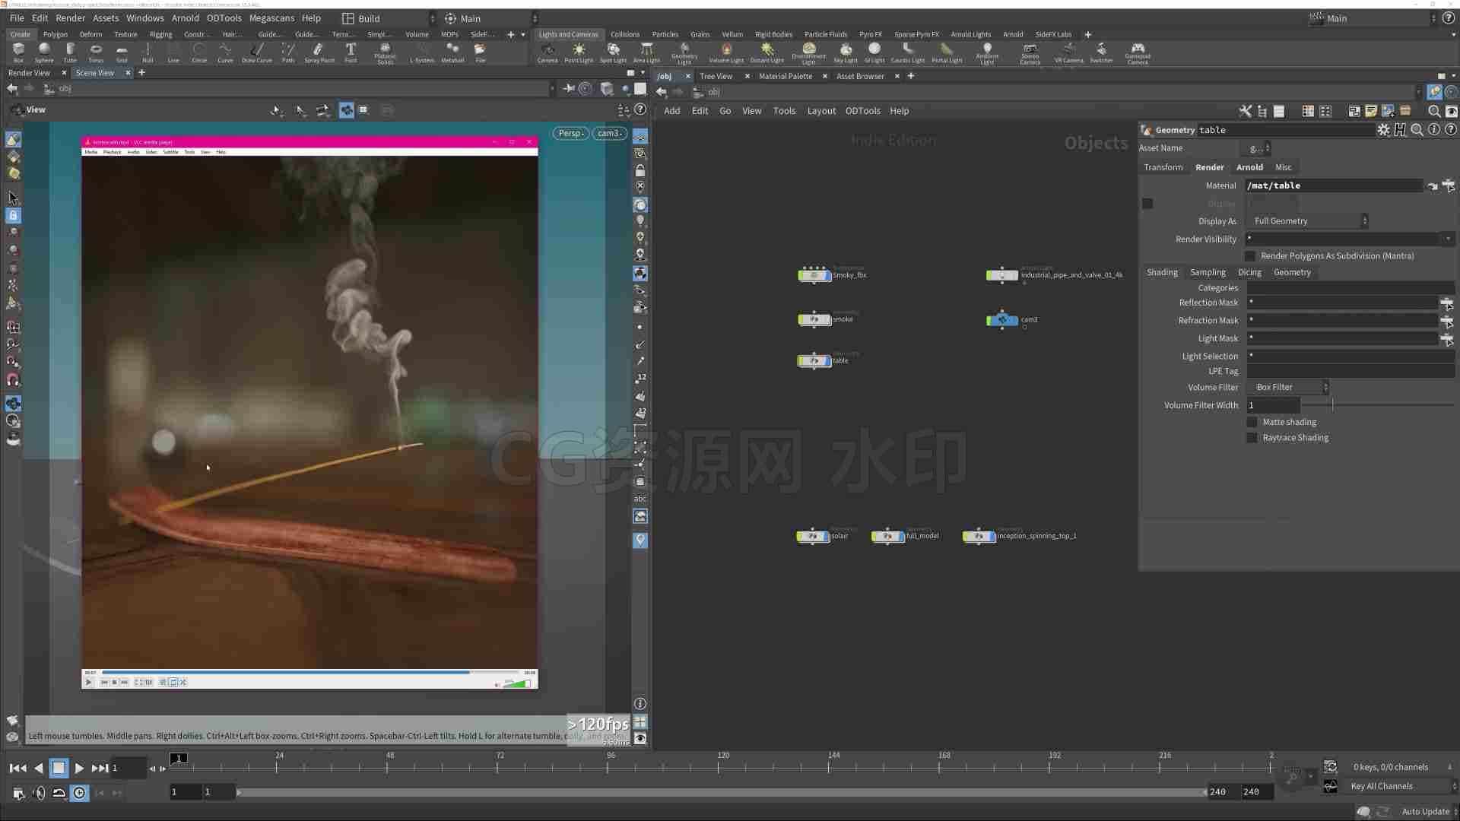Click the Gamepad Camera shelf tool

click(x=1138, y=53)
